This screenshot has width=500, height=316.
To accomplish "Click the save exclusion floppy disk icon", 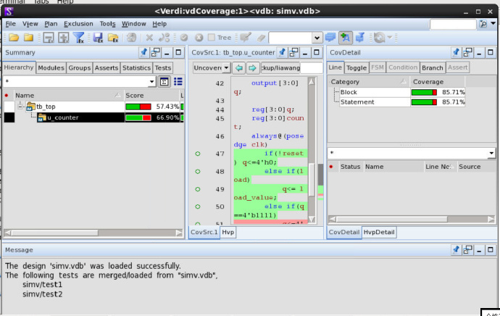I will click(x=98, y=38).
